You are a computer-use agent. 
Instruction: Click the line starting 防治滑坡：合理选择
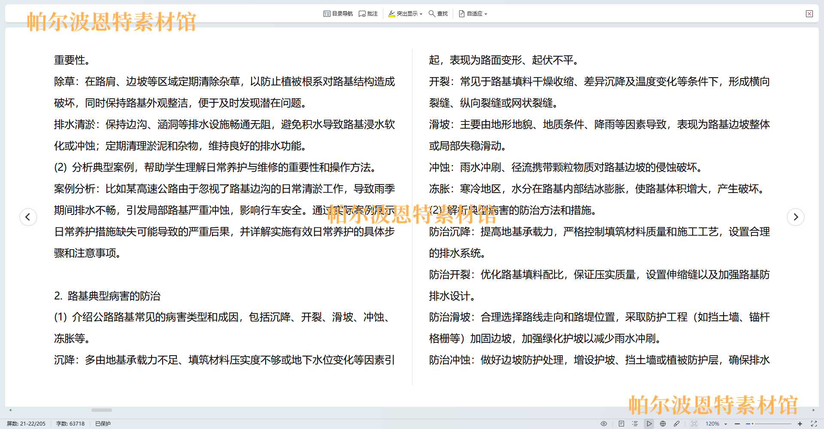(x=600, y=317)
